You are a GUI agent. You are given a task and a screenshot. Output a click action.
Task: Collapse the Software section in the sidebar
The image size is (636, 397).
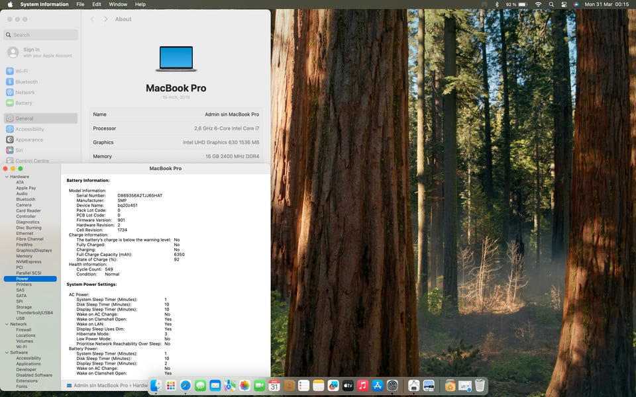tap(7, 353)
